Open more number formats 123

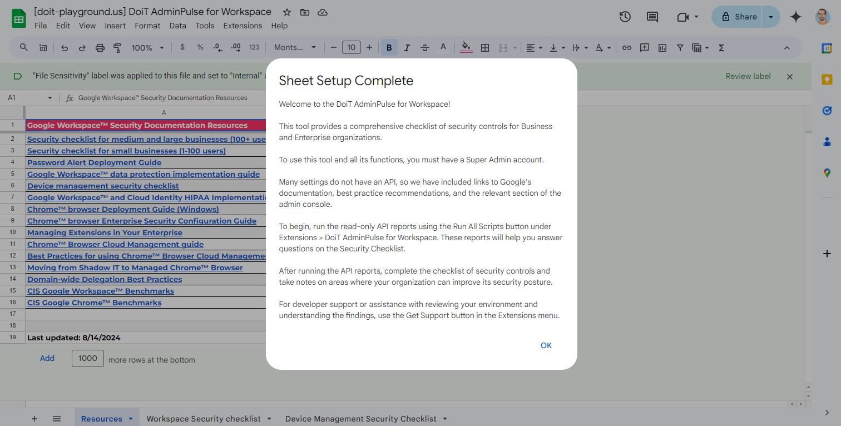pyautogui.click(x=254, y=48)
